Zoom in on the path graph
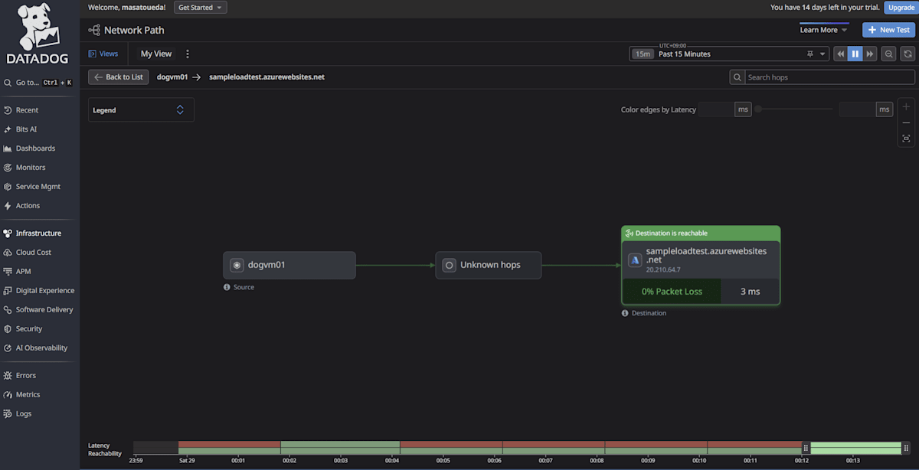The width and height of the screenshot is (919, 470). pos(906,107)
